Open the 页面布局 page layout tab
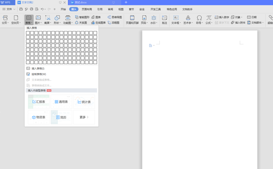The height and width of the screenshot is (169, 273). (x=87, y=9)
